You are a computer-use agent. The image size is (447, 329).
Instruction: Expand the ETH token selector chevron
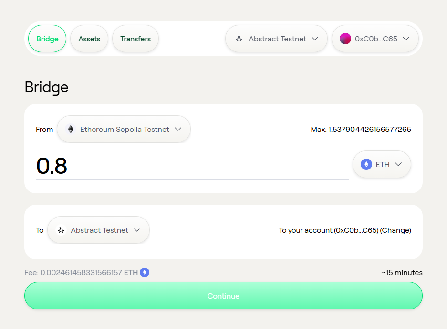pyautogui.click(x=398, y=164)
